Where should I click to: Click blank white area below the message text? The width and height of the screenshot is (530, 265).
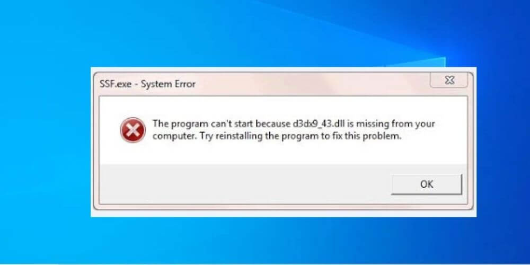point(284,154)
